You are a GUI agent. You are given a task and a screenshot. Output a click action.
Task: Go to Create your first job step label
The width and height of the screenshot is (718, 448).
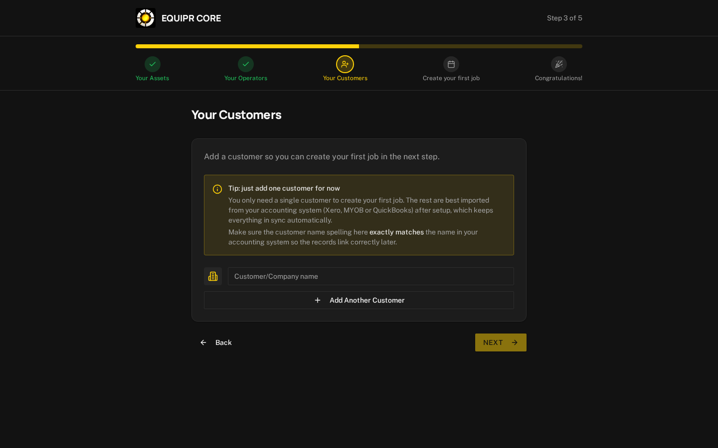[x=451, y=78]
